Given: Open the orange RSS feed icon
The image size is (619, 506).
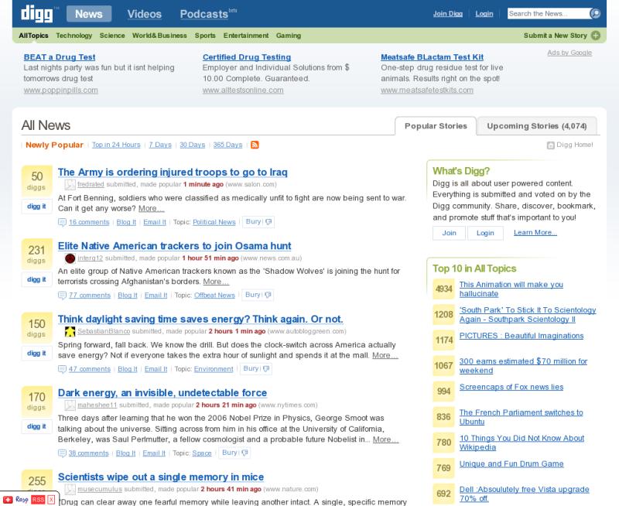Looking at the screenshot, I should pos(255,145).
